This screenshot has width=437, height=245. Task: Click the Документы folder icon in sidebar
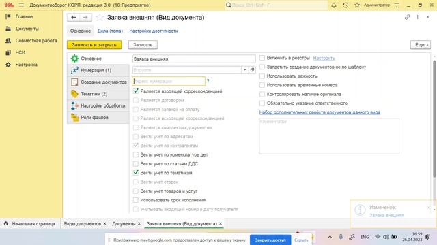pos(8,29)
